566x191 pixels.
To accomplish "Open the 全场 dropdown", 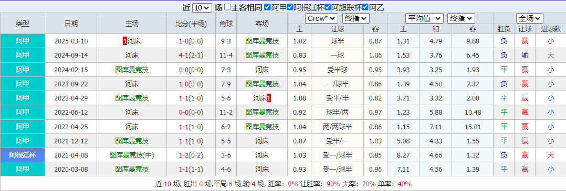I will [x=530, y=18].
